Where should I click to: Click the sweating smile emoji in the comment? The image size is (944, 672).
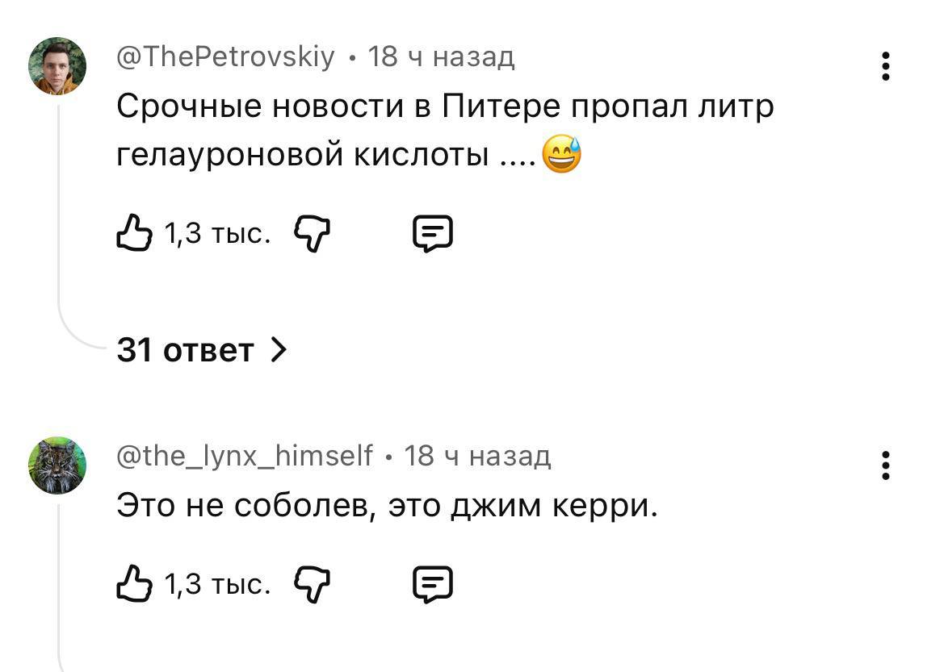pyautogui.click(x=561, y=153)
